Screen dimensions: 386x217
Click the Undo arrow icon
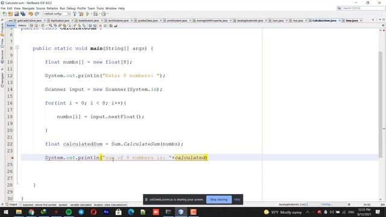pos(31,14)
